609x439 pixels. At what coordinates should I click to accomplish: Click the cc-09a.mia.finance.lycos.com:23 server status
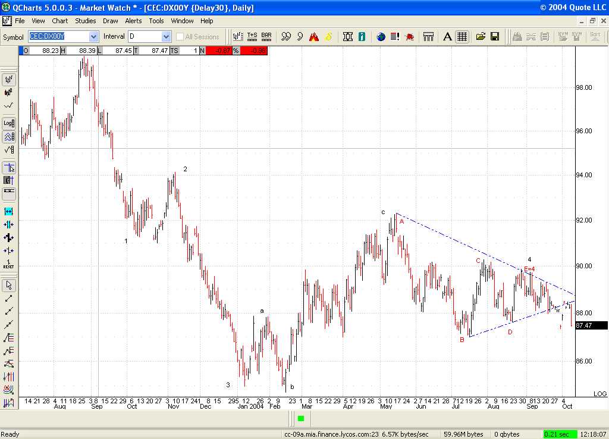pyautogui.click(x=331, y=434)
